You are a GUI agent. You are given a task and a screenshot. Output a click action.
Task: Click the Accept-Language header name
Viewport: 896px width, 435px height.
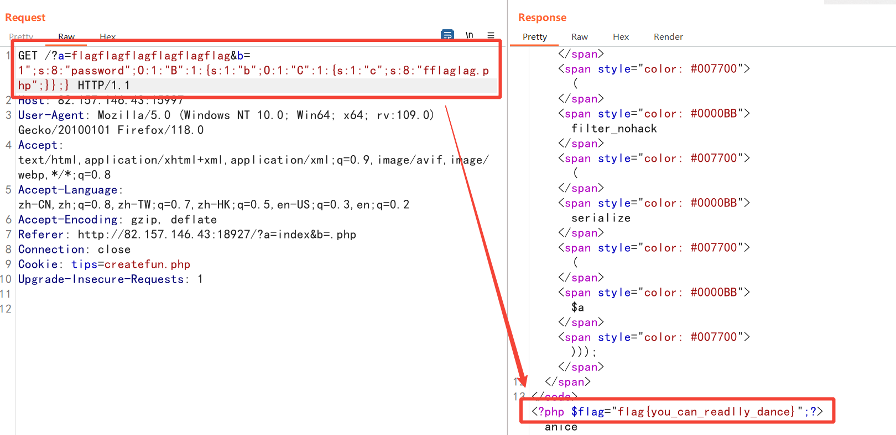(67, 189)
